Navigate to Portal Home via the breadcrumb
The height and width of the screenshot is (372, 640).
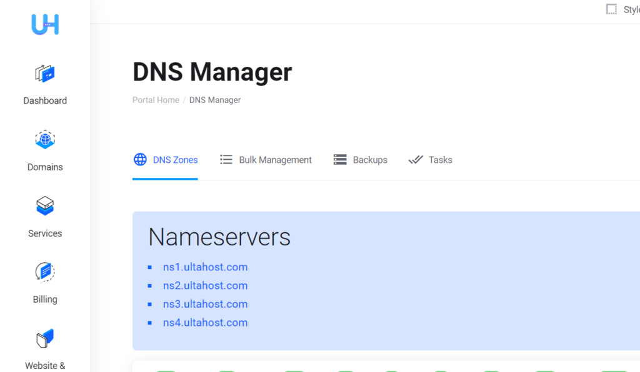155,100
